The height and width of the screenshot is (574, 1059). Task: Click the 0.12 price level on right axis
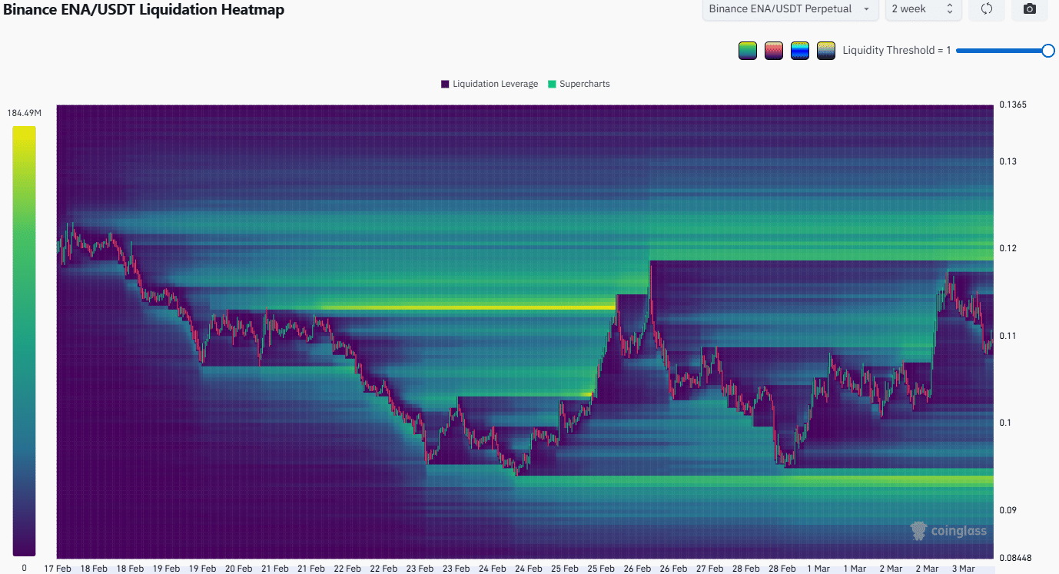click(x=1007, y=248)
